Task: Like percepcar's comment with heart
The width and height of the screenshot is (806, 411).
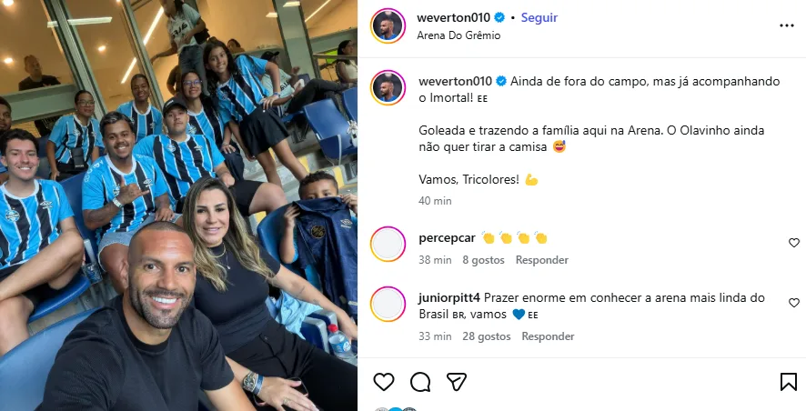Action: [794, 243]
